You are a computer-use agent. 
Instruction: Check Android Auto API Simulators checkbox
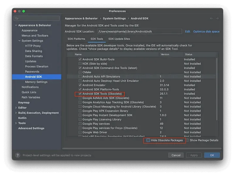click(80, 77)
